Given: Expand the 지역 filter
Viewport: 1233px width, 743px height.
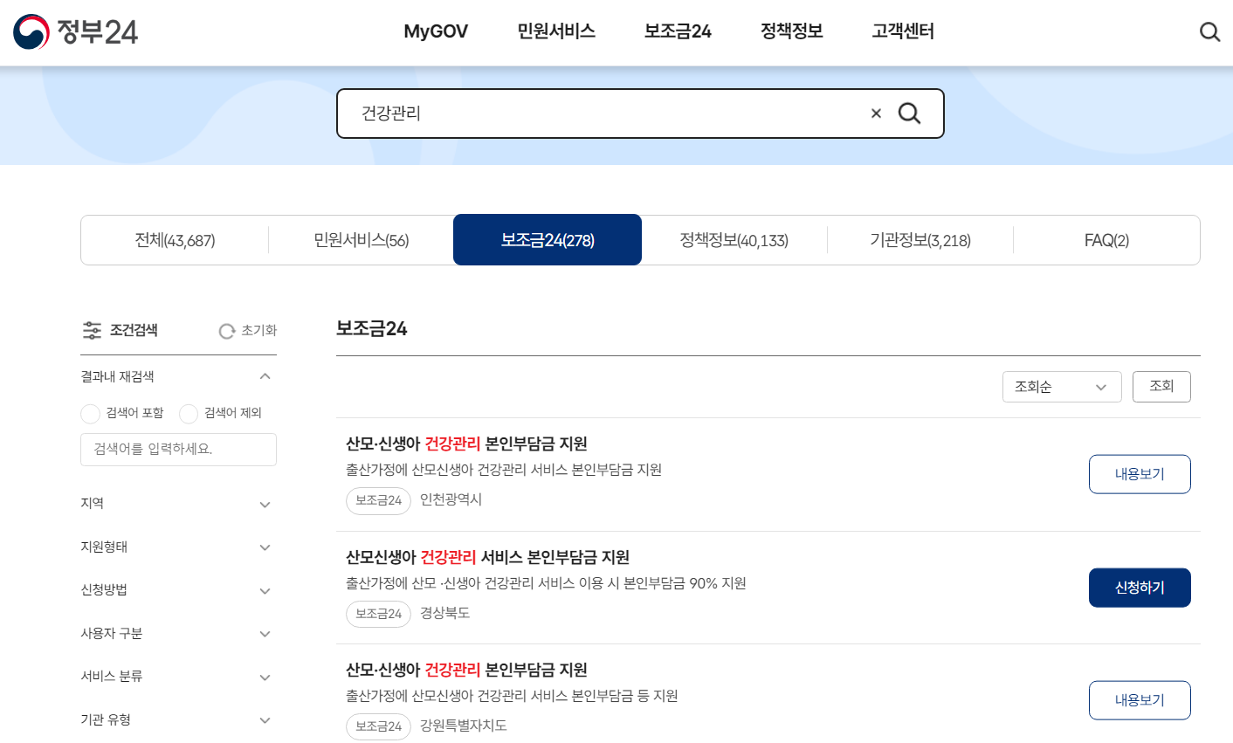Looking at the screenshot, I should tap(265, 504).
